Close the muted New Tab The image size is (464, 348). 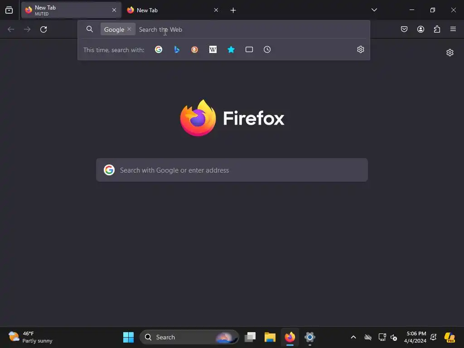pyautogui.click(x=114, y=10)
